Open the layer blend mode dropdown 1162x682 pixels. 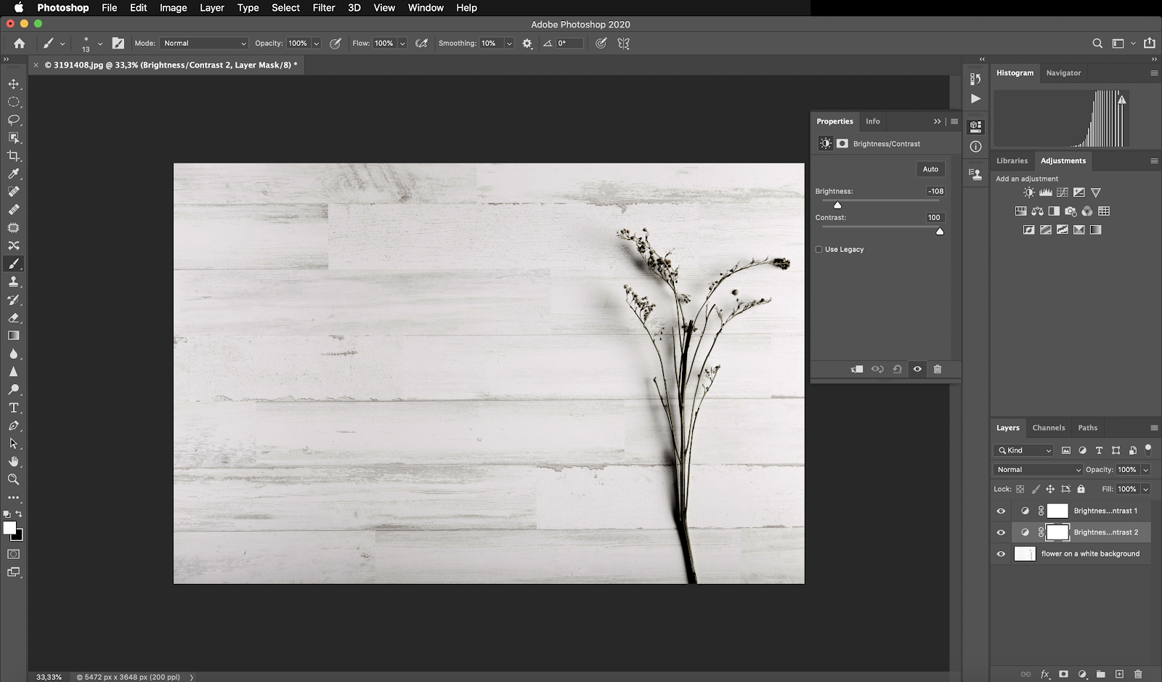point(1038,470)
